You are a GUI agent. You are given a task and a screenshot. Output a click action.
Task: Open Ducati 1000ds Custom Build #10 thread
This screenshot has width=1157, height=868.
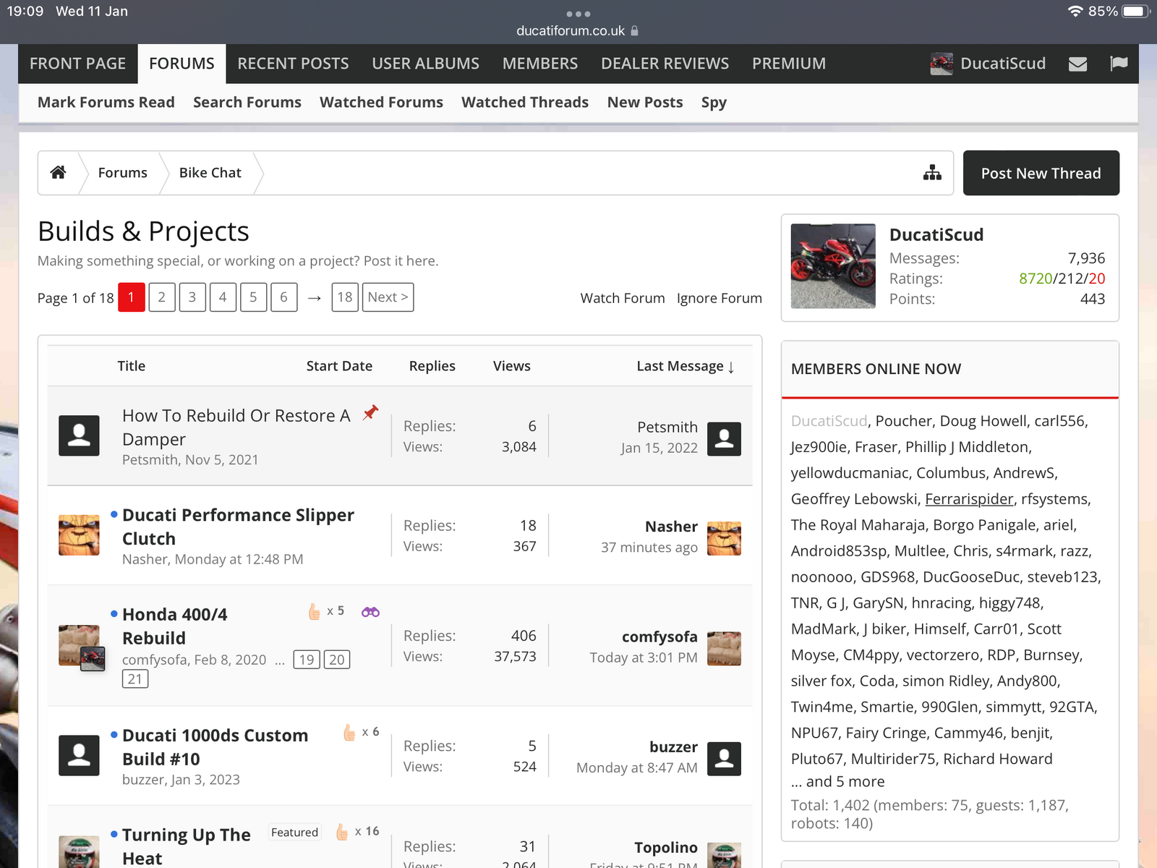point(215,747)
